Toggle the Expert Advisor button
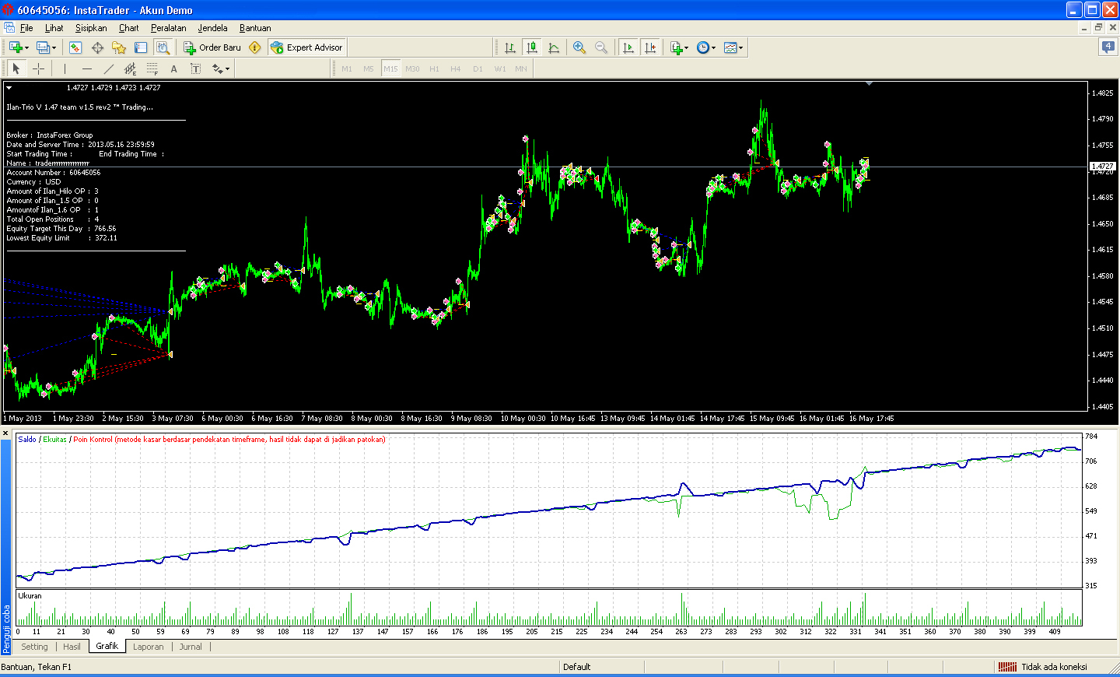The width and height of the screenshot is (1120, 677). pos(306,47)
